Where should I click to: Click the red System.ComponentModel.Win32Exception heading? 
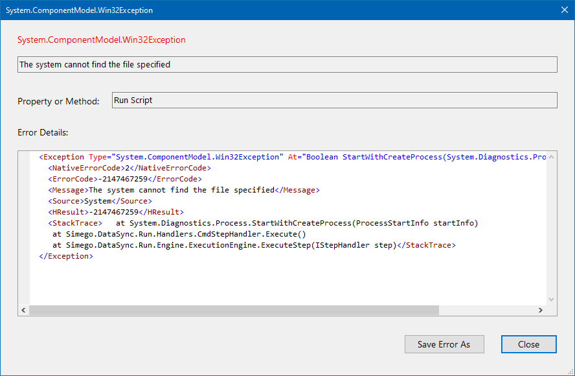coord(102,40)
